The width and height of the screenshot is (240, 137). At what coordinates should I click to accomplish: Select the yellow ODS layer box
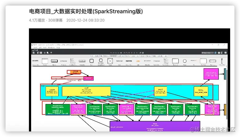(x=86, y=91)
